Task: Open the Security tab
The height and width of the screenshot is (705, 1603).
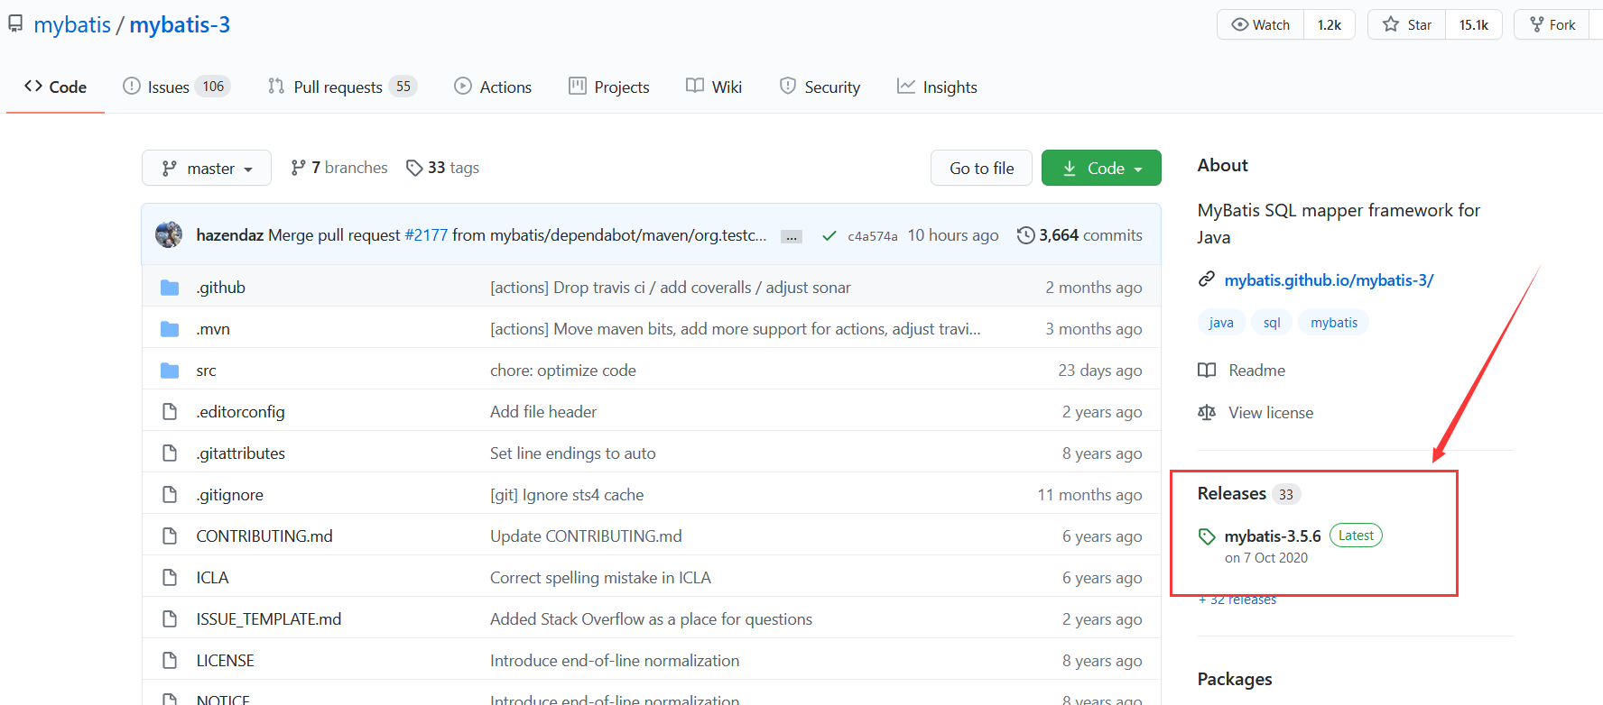Action: coord(820,87)
